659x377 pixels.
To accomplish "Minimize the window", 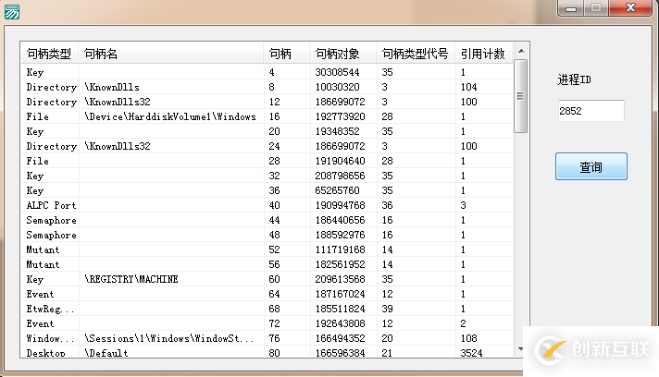I will (x=571, y=8).
